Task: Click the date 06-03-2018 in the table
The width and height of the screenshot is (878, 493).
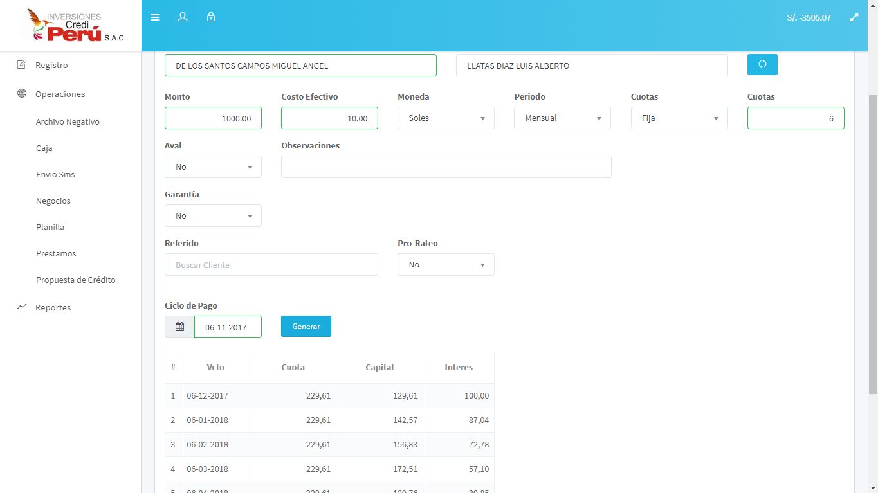Action: coord(208,469)
